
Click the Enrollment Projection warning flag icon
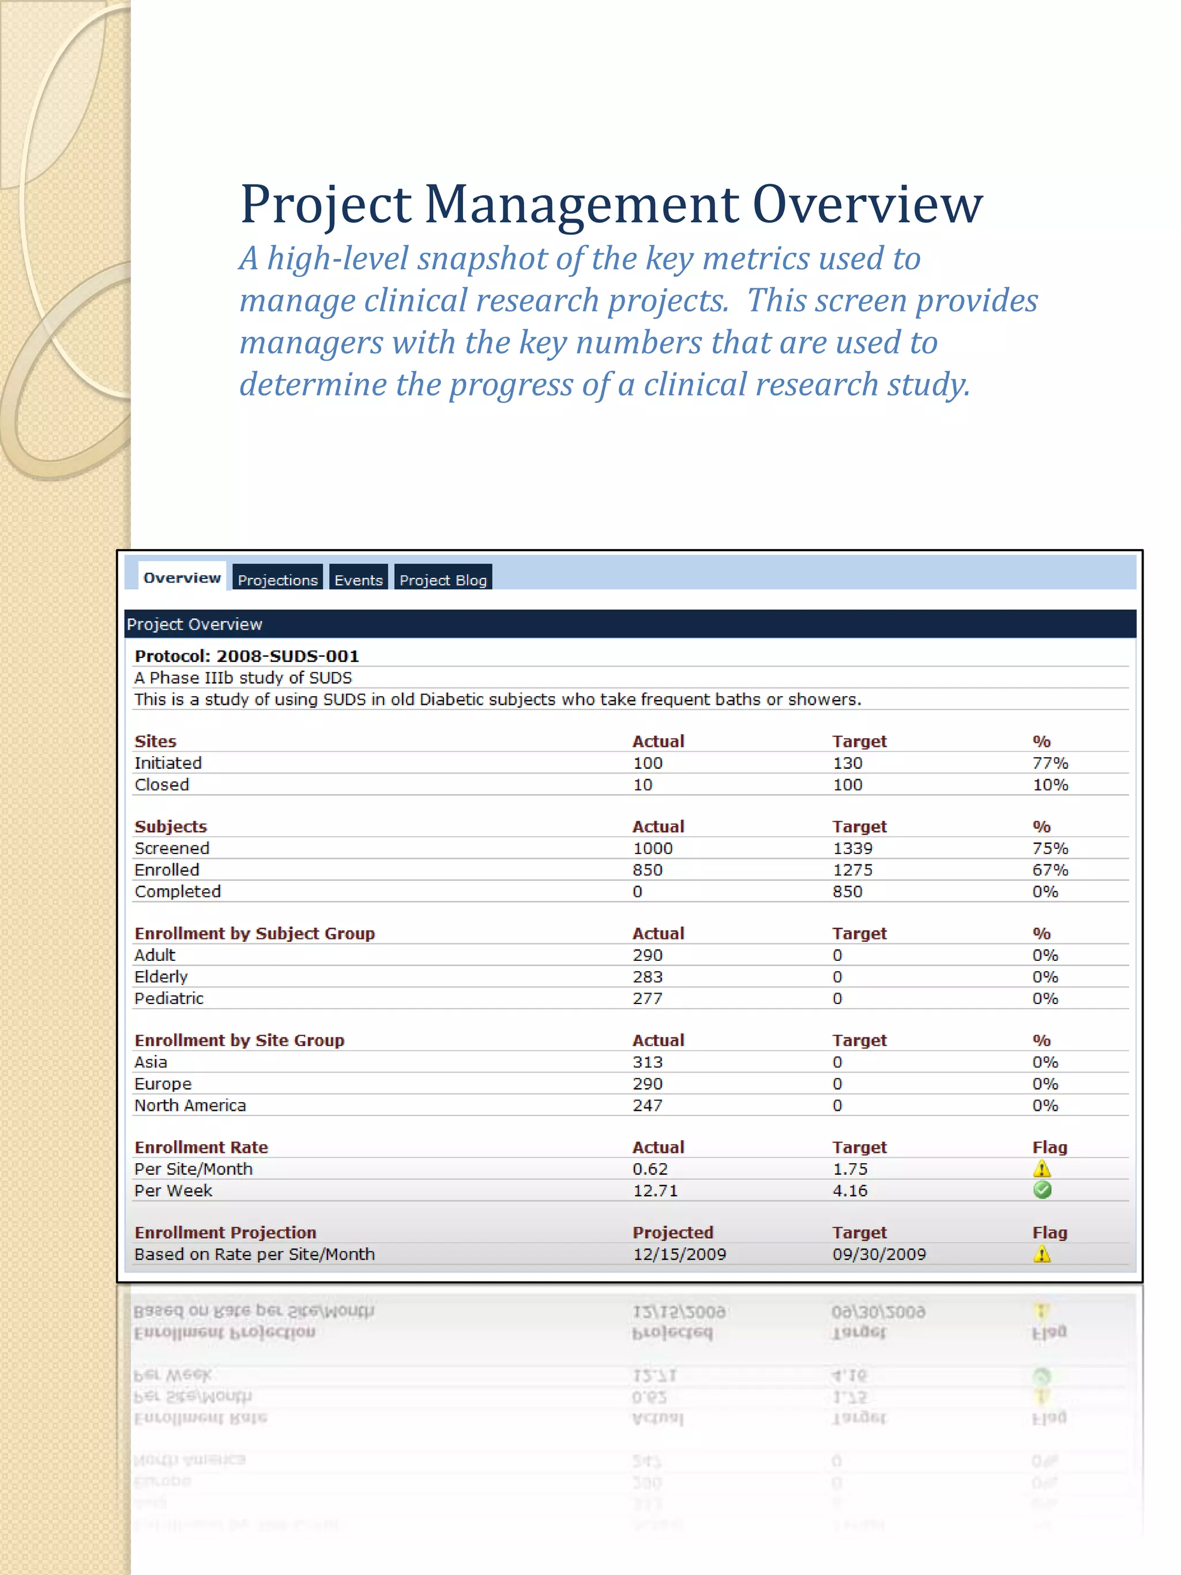coord(1041,1254)
